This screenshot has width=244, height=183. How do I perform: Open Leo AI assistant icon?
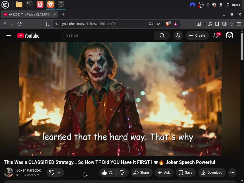(x=232, y=24)
